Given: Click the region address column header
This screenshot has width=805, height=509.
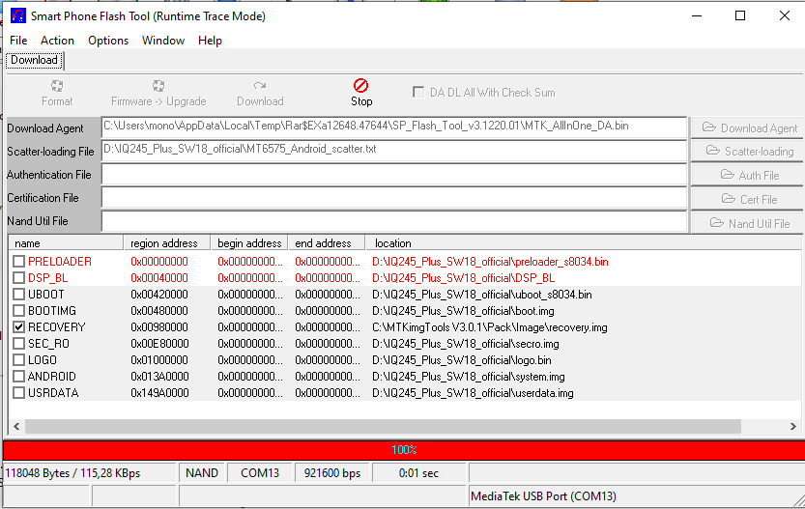Looking at the screenshot, I should pos(167,243).
